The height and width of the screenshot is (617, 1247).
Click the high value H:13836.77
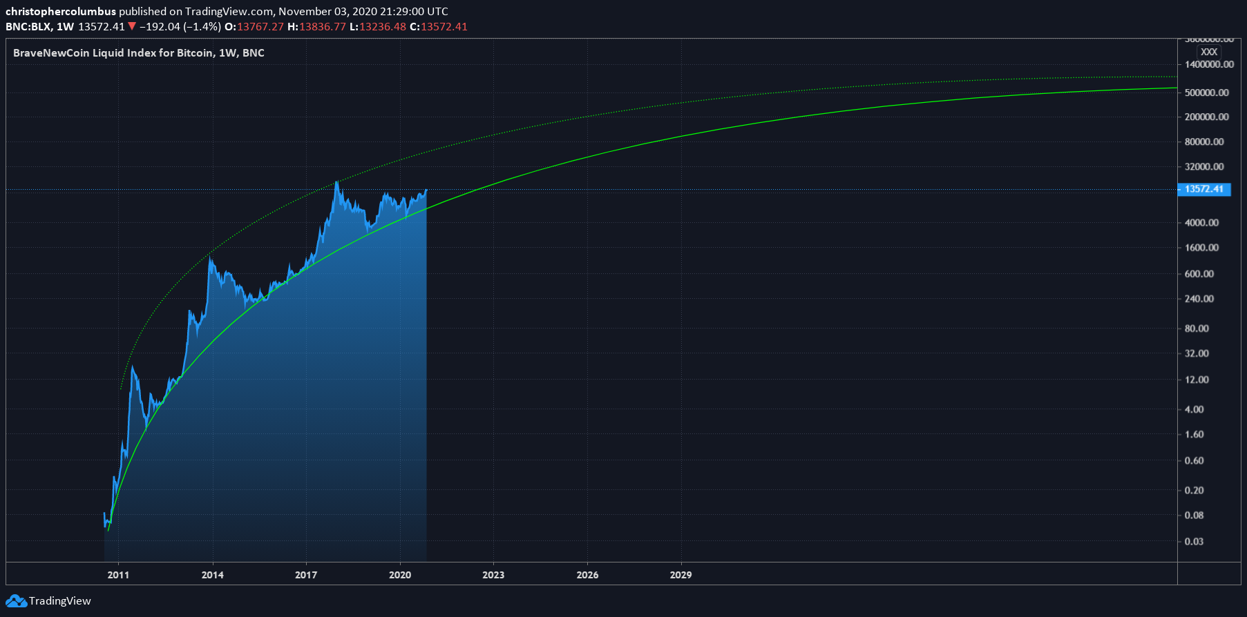click(316, 27)
